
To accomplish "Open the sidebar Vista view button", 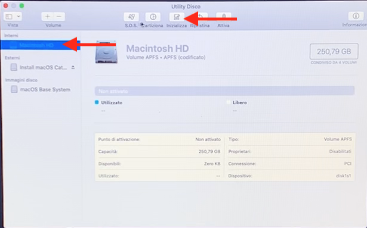I will tap(9, 17).
